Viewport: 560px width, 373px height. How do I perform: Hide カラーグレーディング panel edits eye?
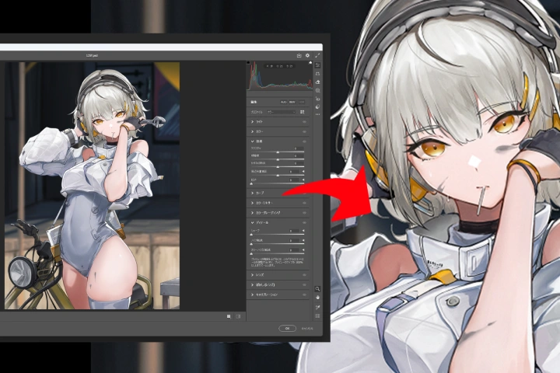pos(304,213)
